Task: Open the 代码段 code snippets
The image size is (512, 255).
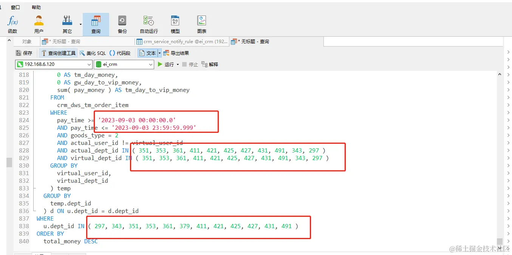Action: tap(120, 53)
